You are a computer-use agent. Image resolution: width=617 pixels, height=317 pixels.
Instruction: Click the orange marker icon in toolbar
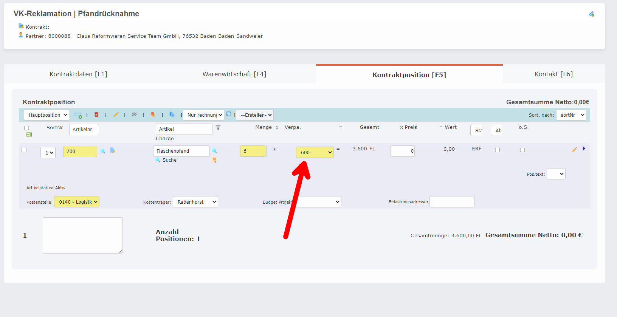153,114
